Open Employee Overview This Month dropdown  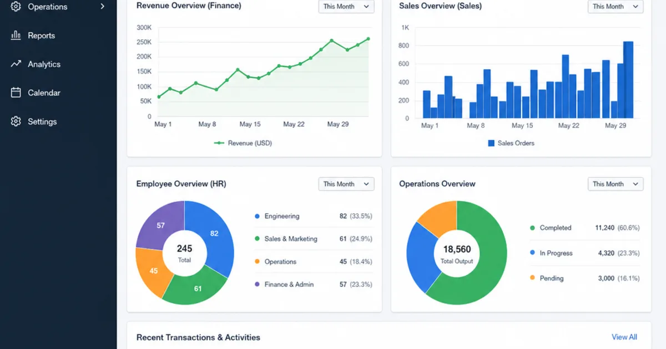tap(346, 184)
